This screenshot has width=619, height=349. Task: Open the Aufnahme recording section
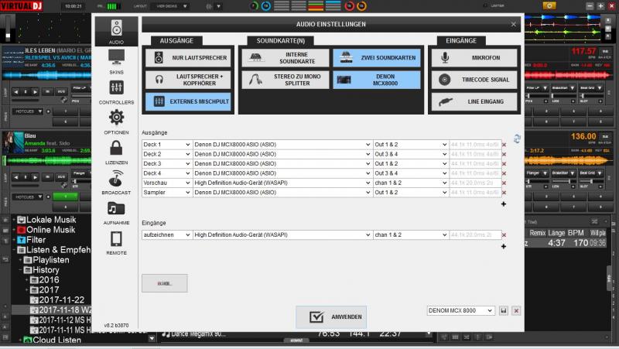[116, 212]
